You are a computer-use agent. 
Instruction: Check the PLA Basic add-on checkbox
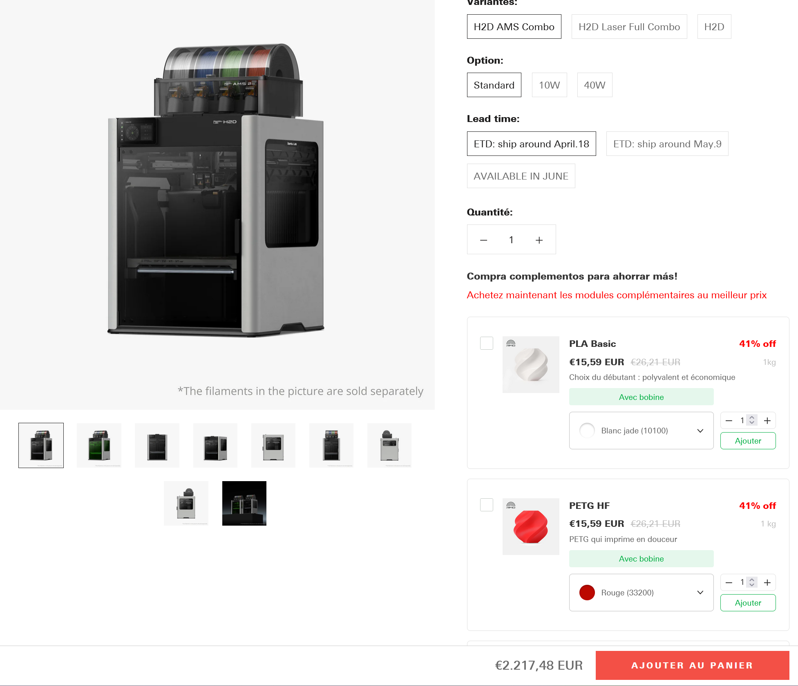coord(487,343)
